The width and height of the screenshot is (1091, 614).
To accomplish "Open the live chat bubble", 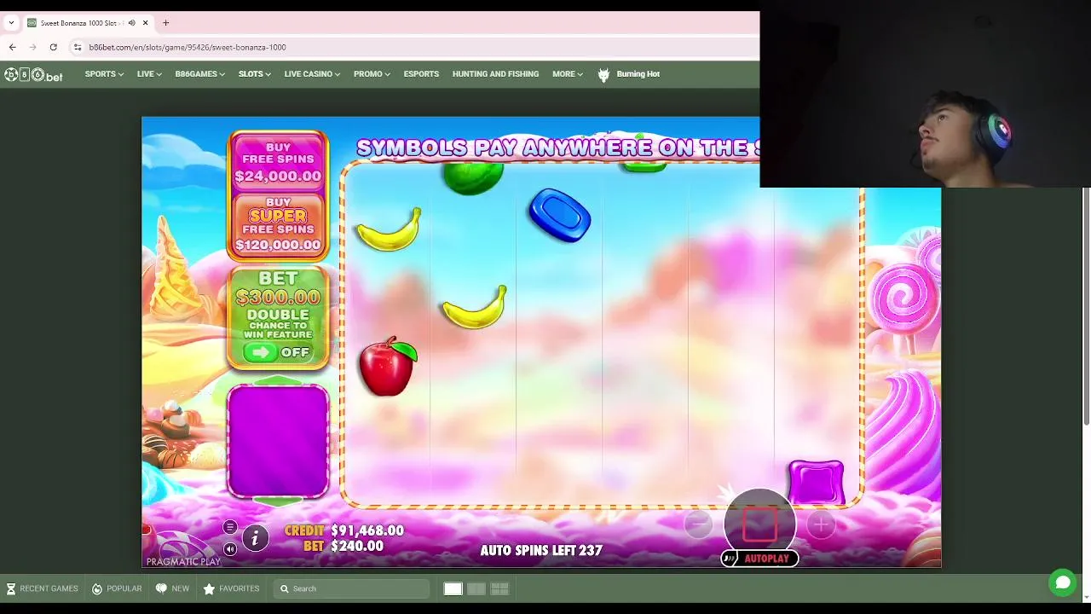I will point(1062,583).
